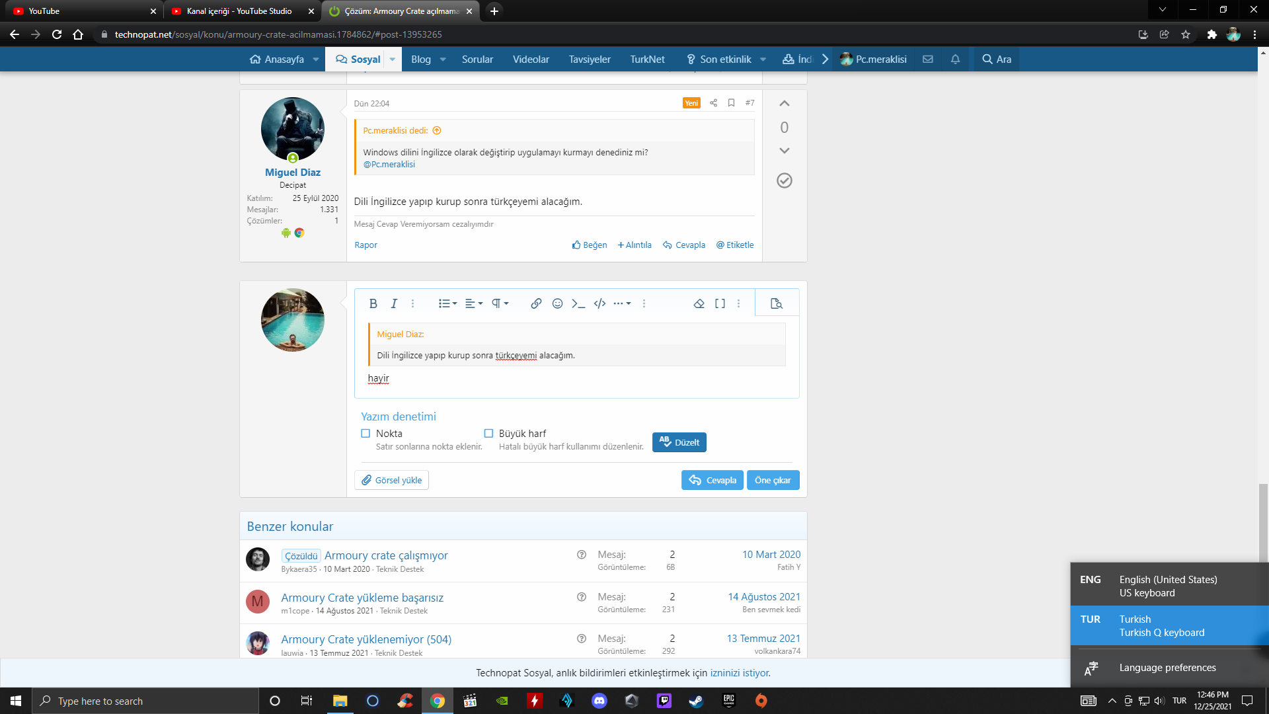Viewport: 1269px width, 714px height.
Task: Switch to Kanal içeriği YouTube Studio tab
Action: click(239, 11)
